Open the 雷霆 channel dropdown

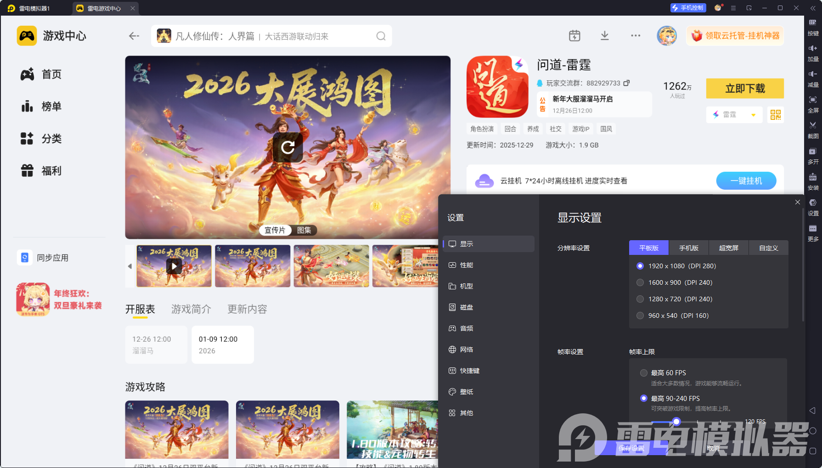[x=734, y=115]
